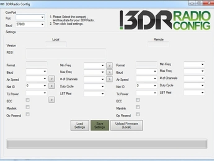Maximize the 3DRRadio Config window

click(199, 3)
